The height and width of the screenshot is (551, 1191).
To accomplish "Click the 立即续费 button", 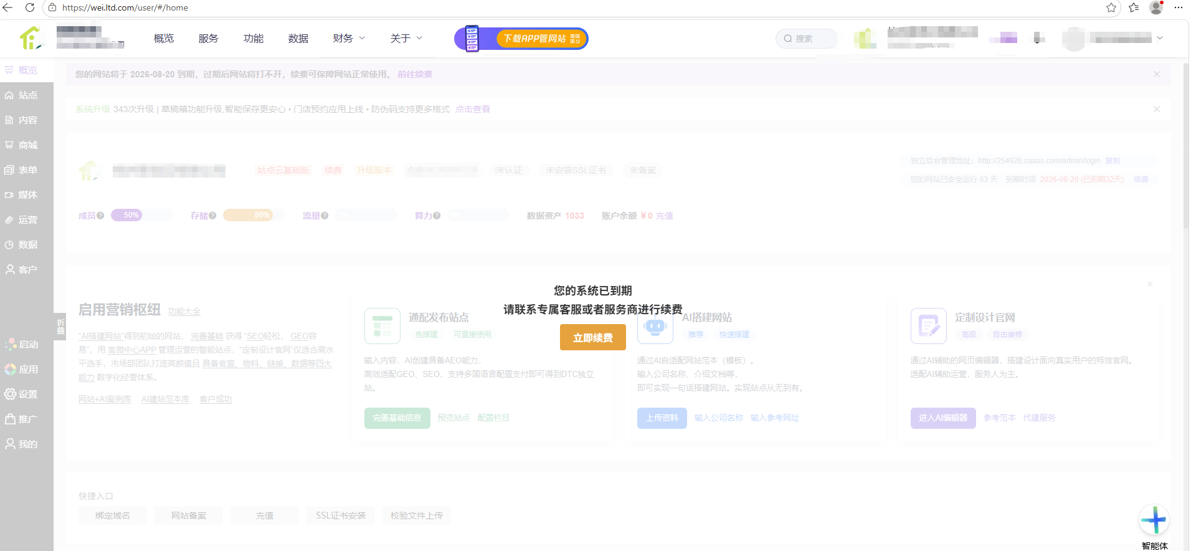I will 593,337.
